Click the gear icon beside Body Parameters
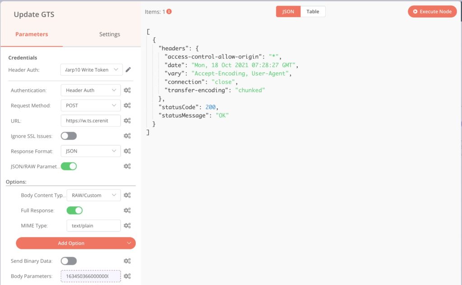Viewport: 462px width, 285px height. 128,276
